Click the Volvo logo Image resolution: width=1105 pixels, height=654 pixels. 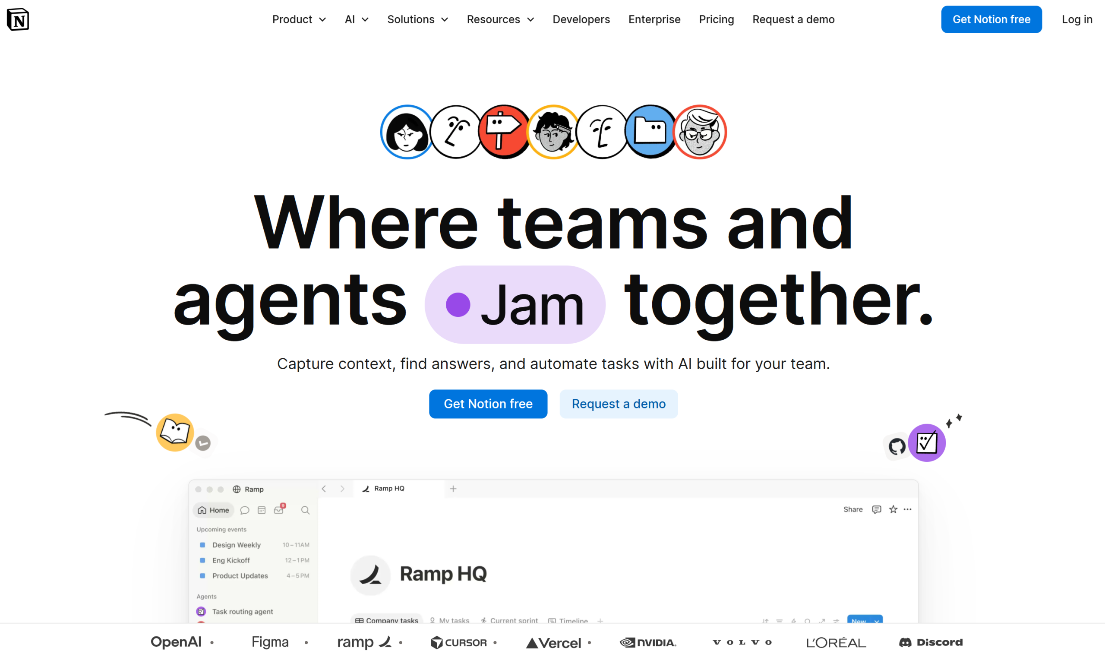pos(742,642)
